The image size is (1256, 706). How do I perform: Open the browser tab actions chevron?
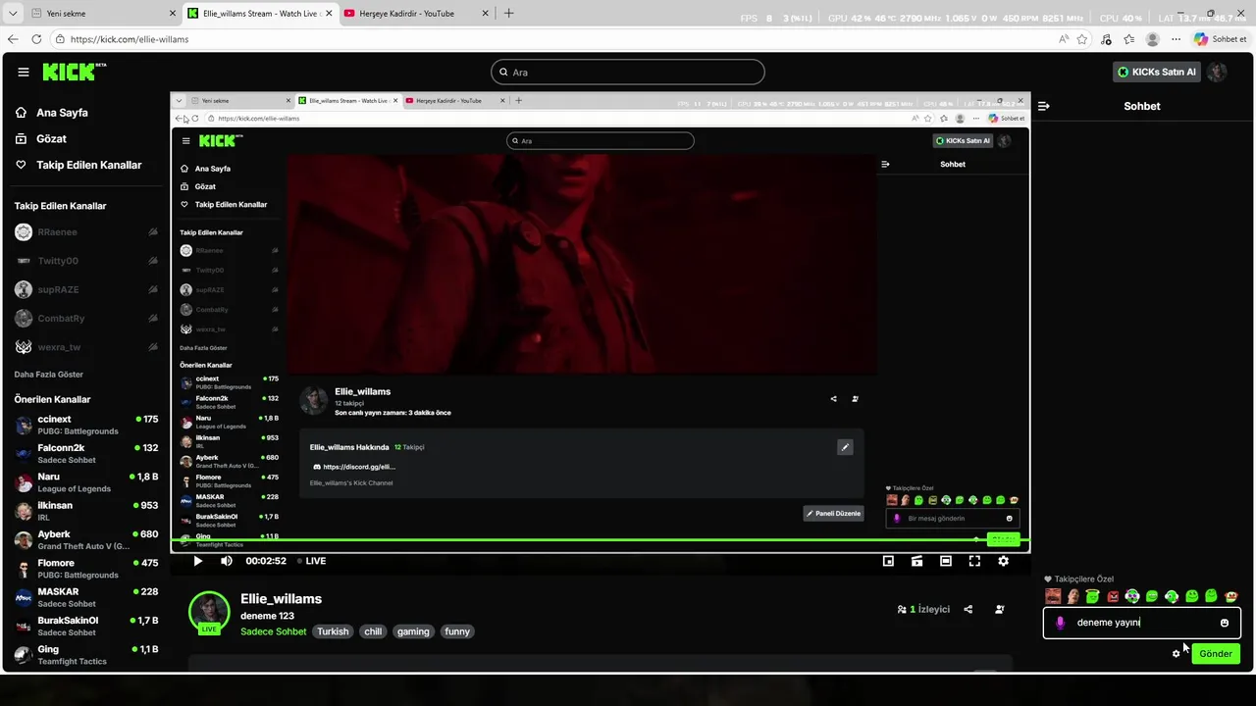(12, 14)
